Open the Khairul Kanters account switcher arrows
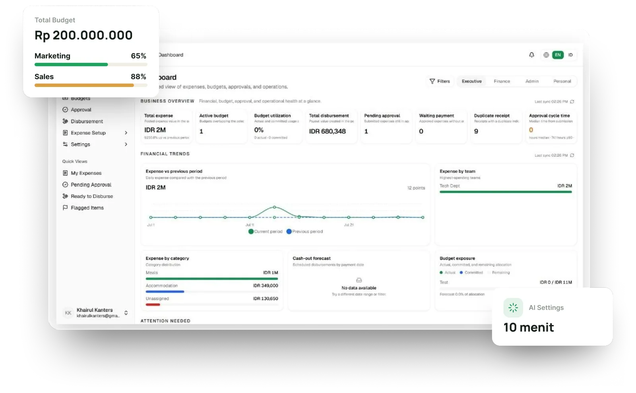This screenshot has height=393, width=636. coord(126,313)
